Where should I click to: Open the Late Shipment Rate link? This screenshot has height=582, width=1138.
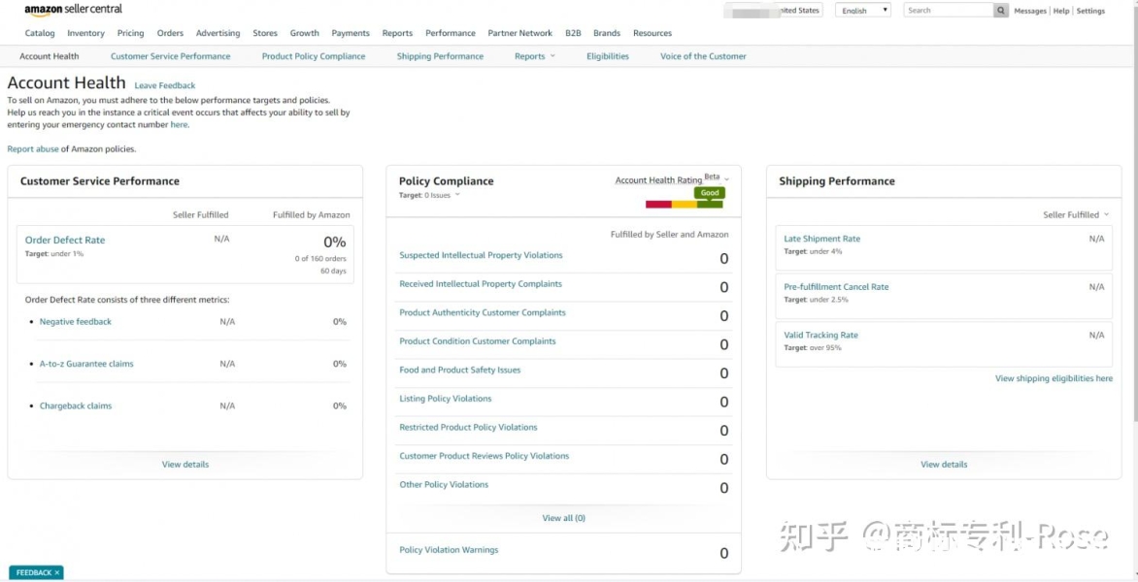[822, 239]
